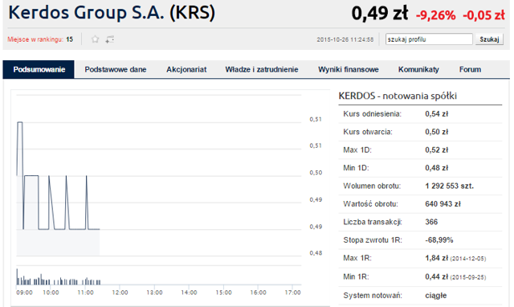Switch to the Forum tab
Viewport: 514px width, 307px height.
click(470, 70)
